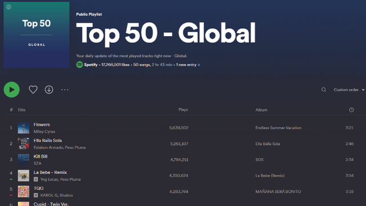
Task: Click the 3:21 duration of Flowers
Action: point(350,128)
